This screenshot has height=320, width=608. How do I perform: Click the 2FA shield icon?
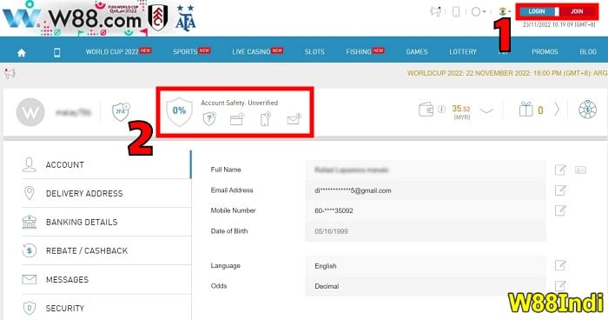121,112
